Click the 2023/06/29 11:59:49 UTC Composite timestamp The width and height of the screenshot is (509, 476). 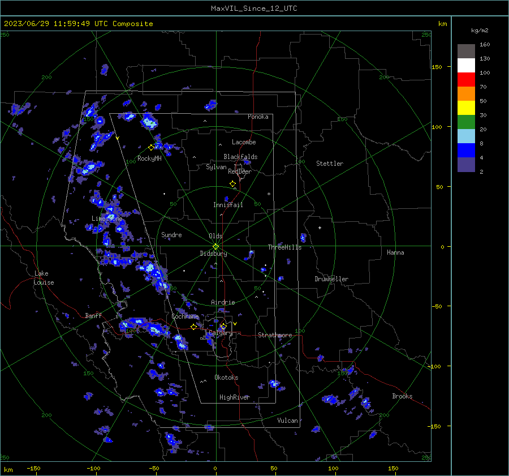tap(79, 24)
